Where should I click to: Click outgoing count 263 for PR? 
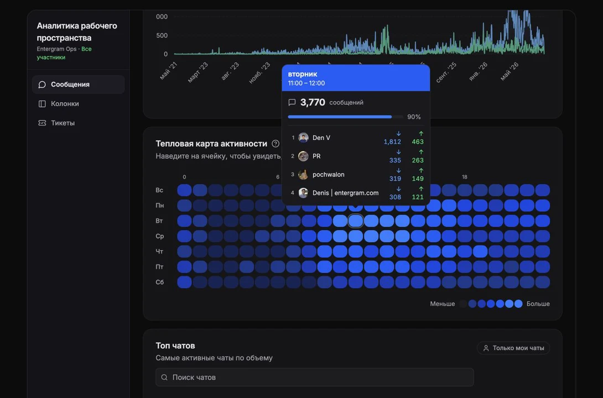(418, 160)
